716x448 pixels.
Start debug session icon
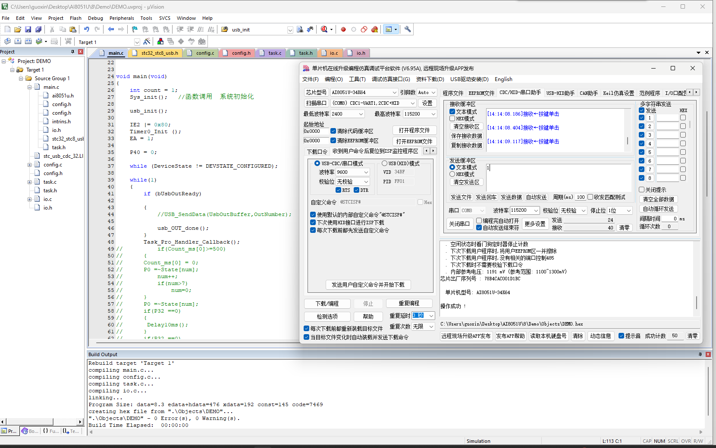pyautogui.click(x=324, y=29)
